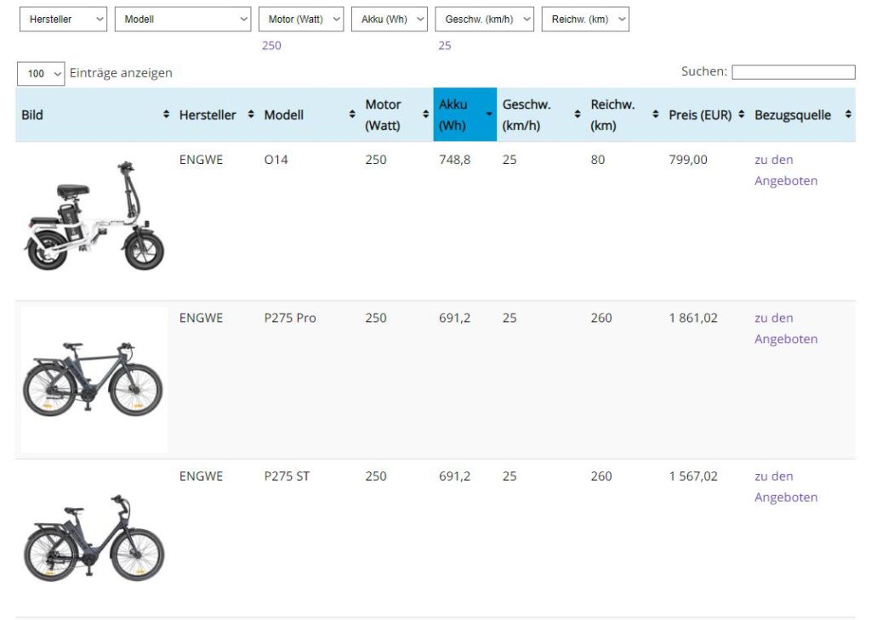This screenshot has height=620, width=871.
Task: Sort by Bezugsquelle column arrows
Action: pos(848,115)
